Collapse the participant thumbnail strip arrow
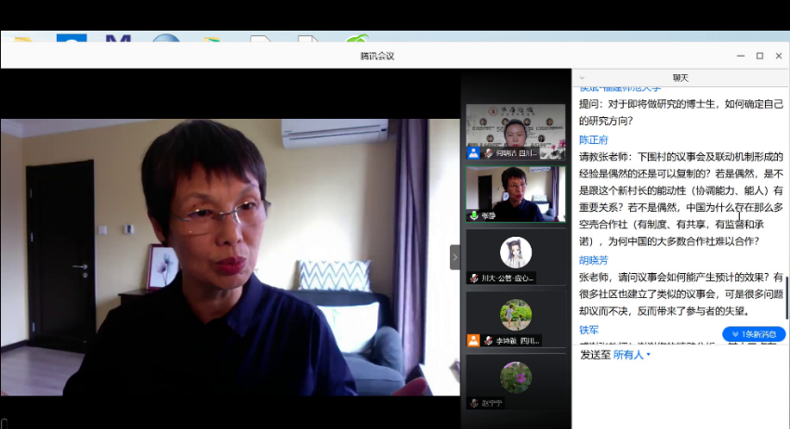 [455, 257]
